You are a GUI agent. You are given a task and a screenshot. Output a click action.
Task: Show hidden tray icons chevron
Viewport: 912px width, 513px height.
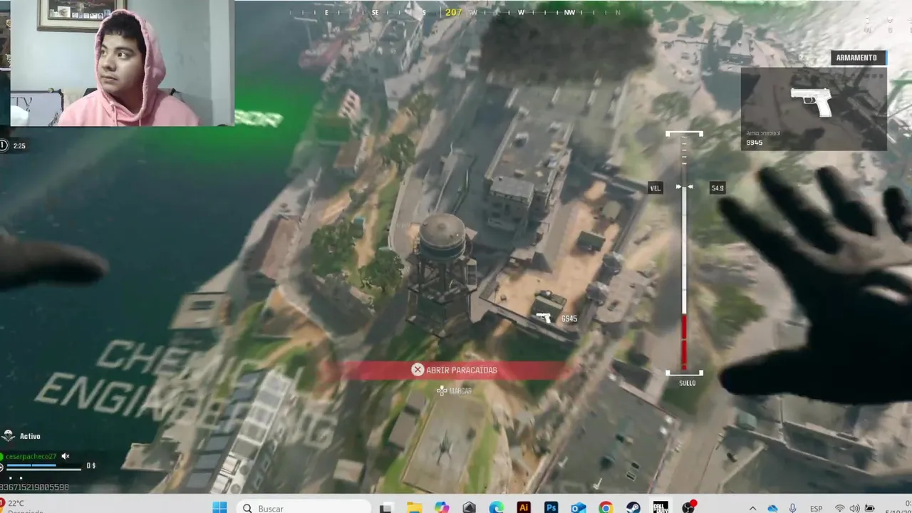(752, 508)
